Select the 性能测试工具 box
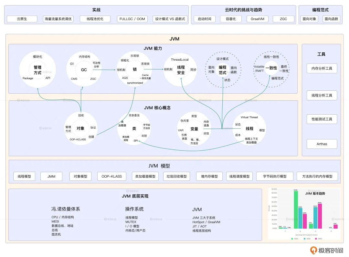Image resolution: width=349 pixels, height=257 pixels. [322, 119]
